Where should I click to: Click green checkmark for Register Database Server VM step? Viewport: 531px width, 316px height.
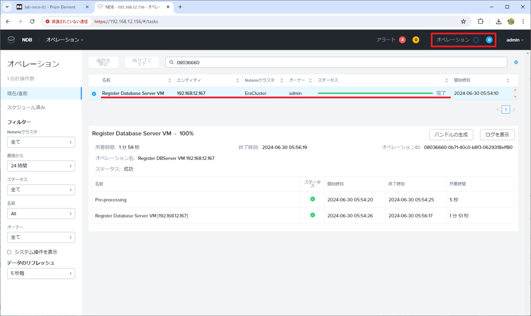point(313,215)
